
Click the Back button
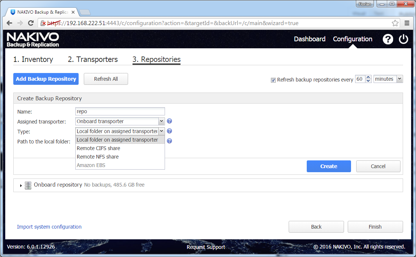[x=316, y=227]
